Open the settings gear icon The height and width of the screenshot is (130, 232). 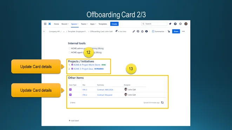(x=180, y=24)
